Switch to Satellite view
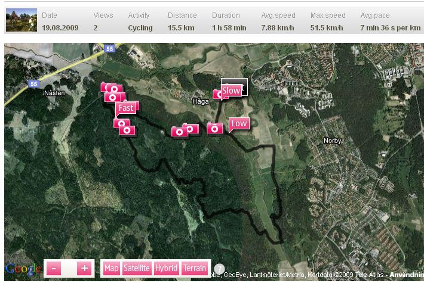This screenshot has width=424, height=283. pyautogui.click(x=137, y=268)
